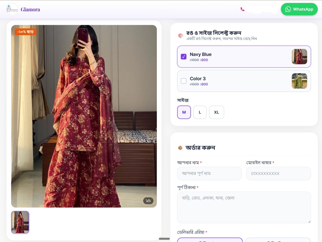
Task: Select the Navy Blue color card
Action: 244,56
